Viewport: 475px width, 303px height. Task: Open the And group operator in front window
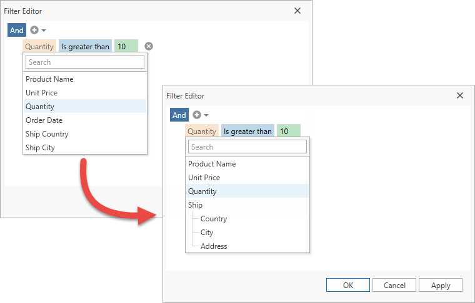[x=179, y=115]
